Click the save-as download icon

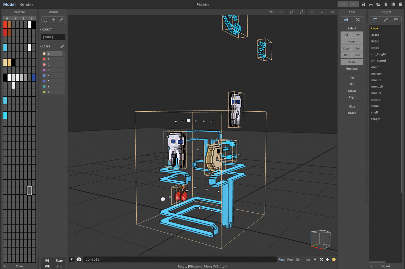click(x=371, y=4)
